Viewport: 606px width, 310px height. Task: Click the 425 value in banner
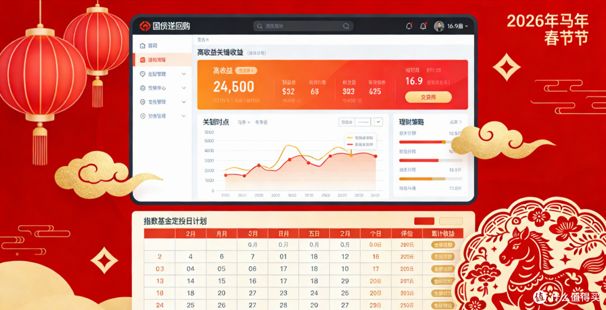375,92
